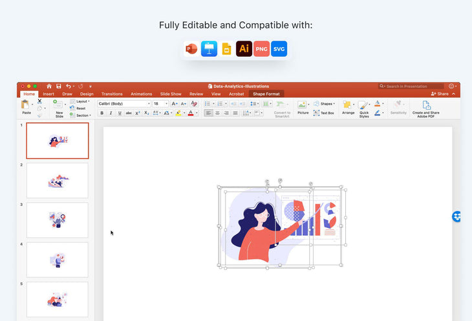The image size is (472, 321).
Task: Toggle Bold formatting
Action: 102,113
